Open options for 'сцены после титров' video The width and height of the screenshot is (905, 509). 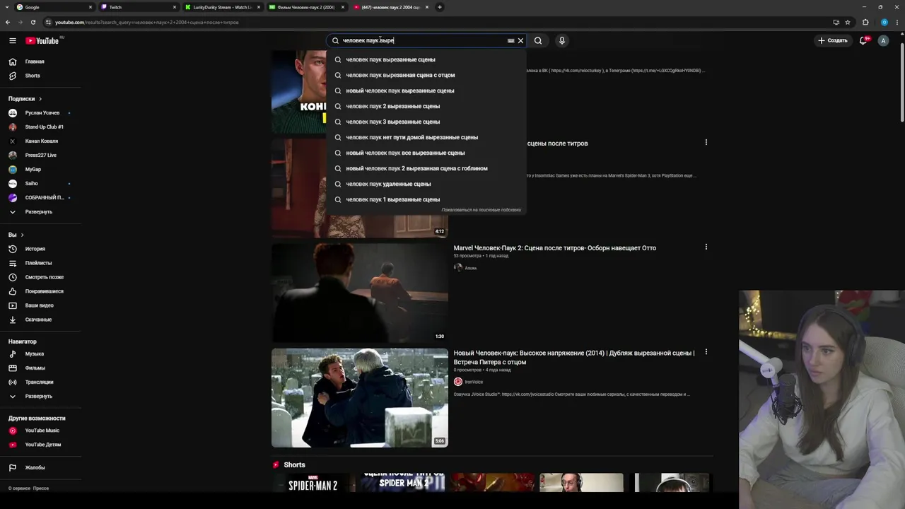tap(706, 143)
